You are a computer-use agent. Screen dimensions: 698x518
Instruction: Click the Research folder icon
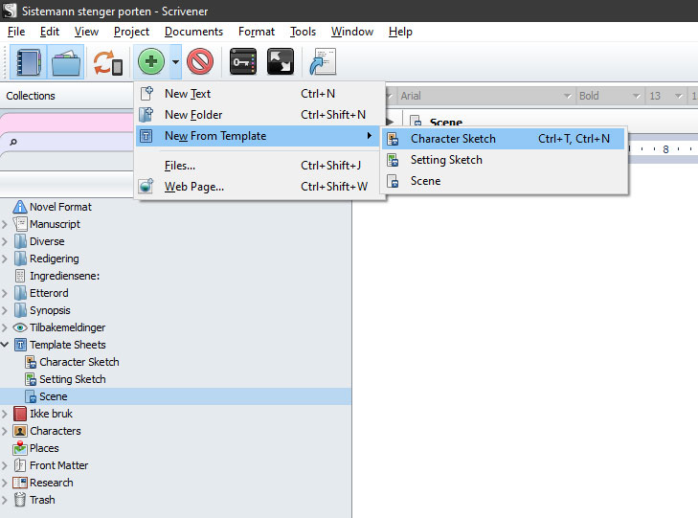pos(20,483)
